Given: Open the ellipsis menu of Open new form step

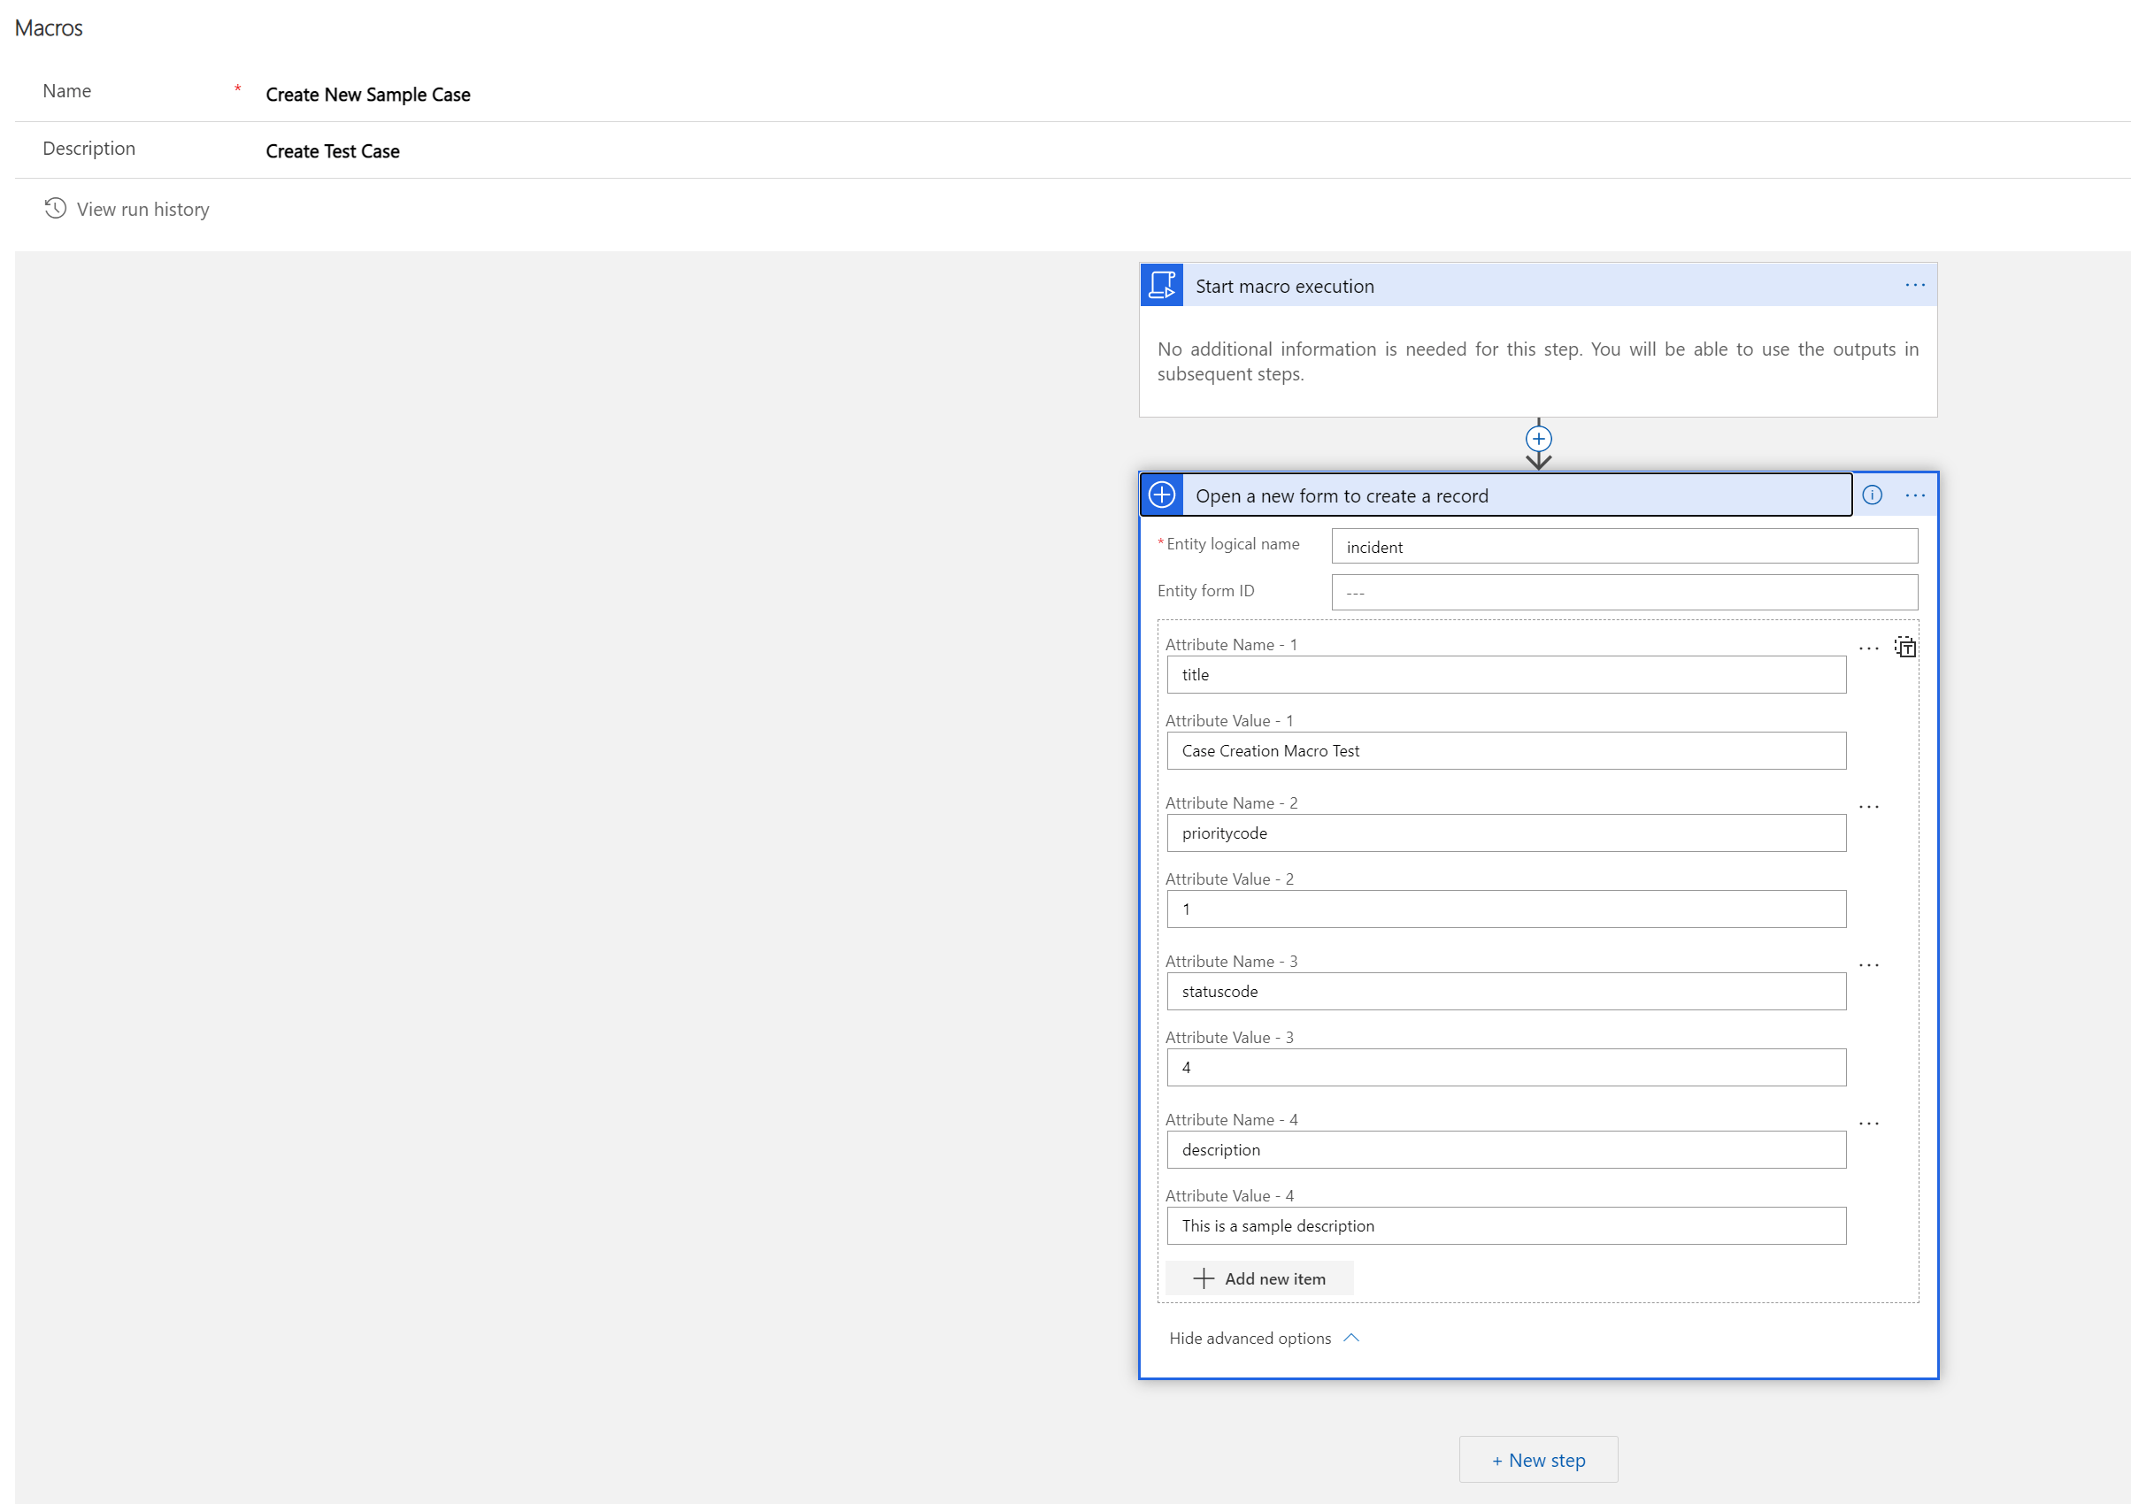Looking at the screenshot, I should 1915,495.
